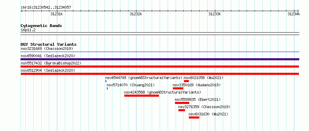Open nsv3350169 (Audano2019) variant label
The image size is (309, 131).
197,85
